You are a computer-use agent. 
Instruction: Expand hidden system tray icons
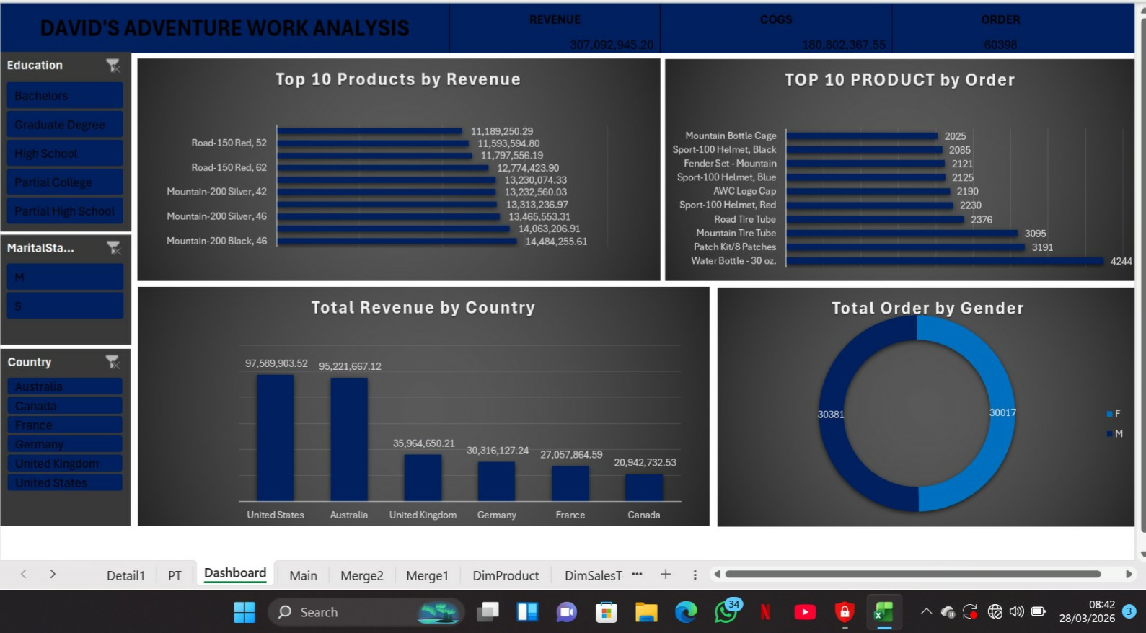926,612
